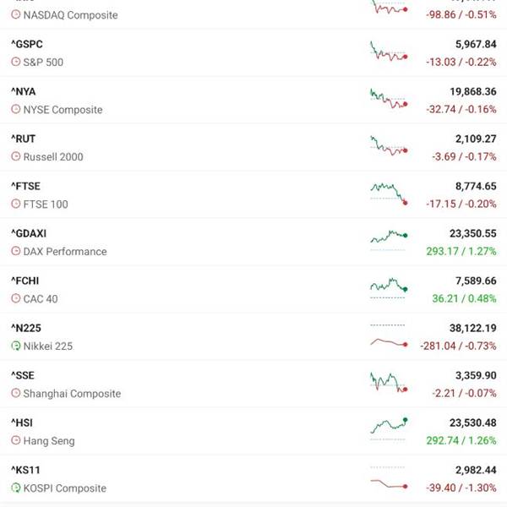This screenshot has height=507, width=507.
Task: Open the DAX Performance index name
Action: click(x=65, y=251)
